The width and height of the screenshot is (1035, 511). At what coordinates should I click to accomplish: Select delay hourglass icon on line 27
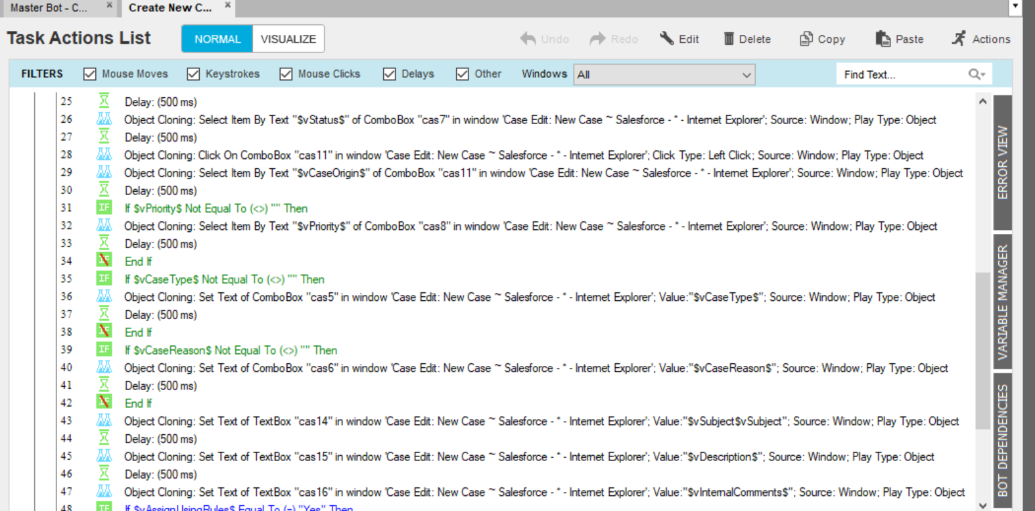104,137
